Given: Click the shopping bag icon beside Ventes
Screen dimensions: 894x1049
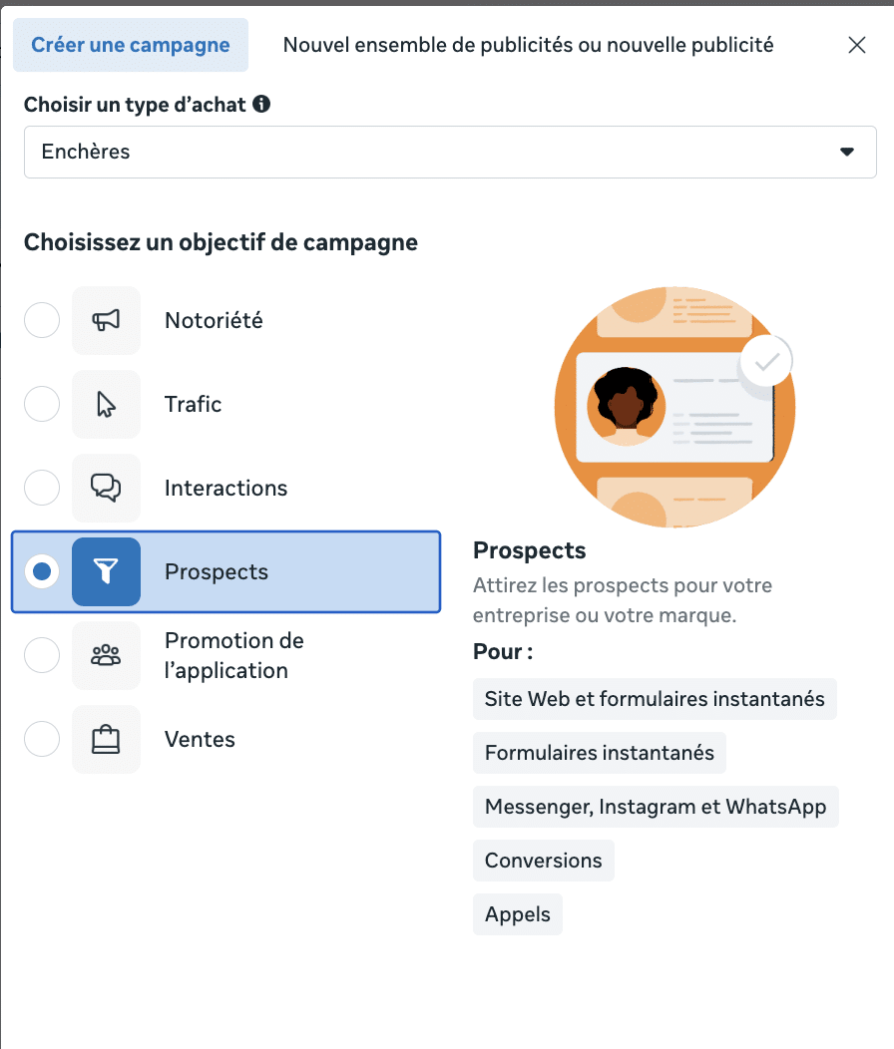Looking at the screenshot, I should [106, 739].
